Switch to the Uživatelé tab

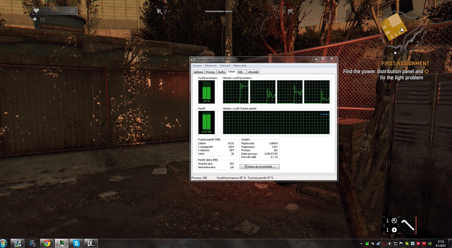(x=253, y=72)
